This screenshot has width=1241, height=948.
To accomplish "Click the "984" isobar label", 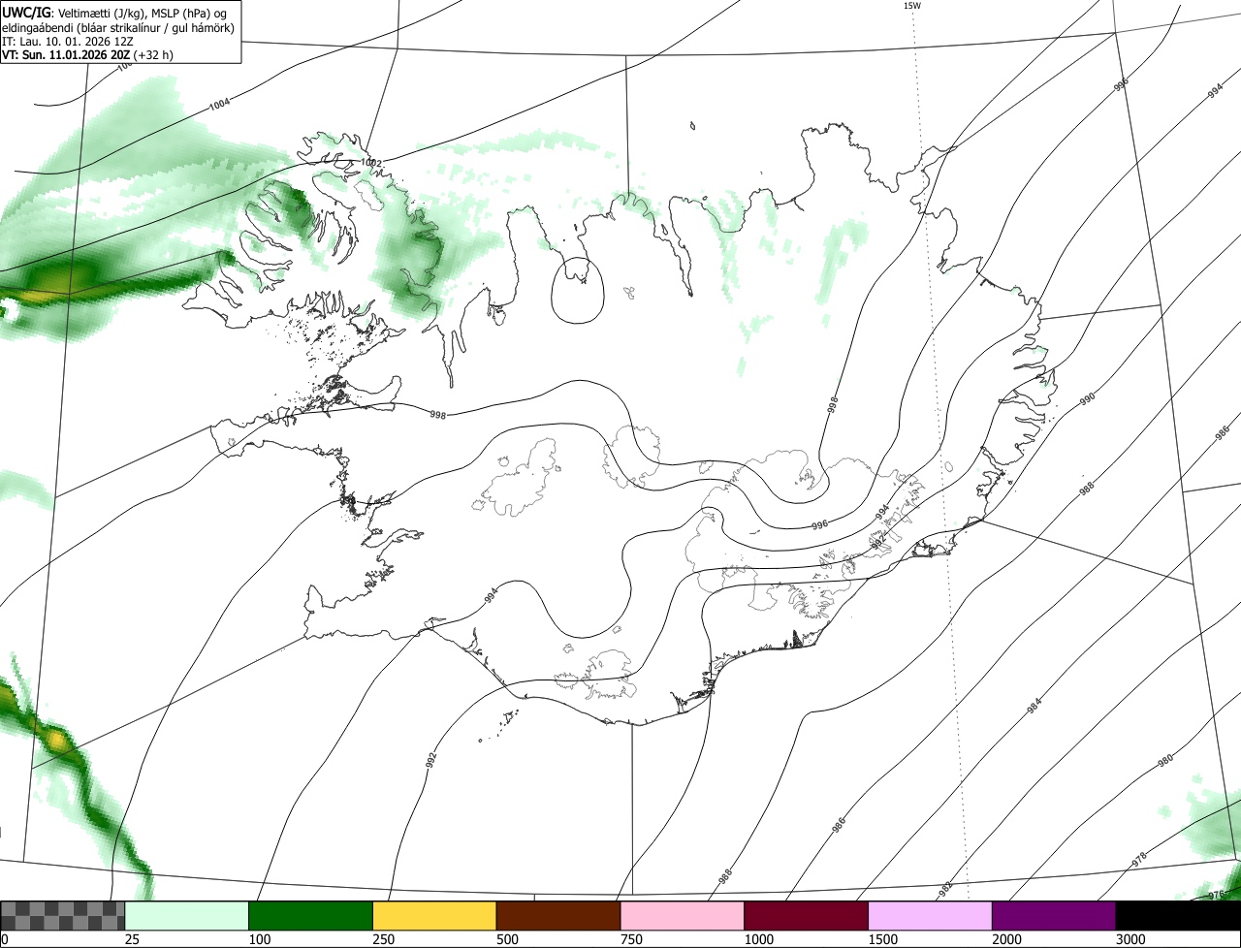I will point(1034,708).
